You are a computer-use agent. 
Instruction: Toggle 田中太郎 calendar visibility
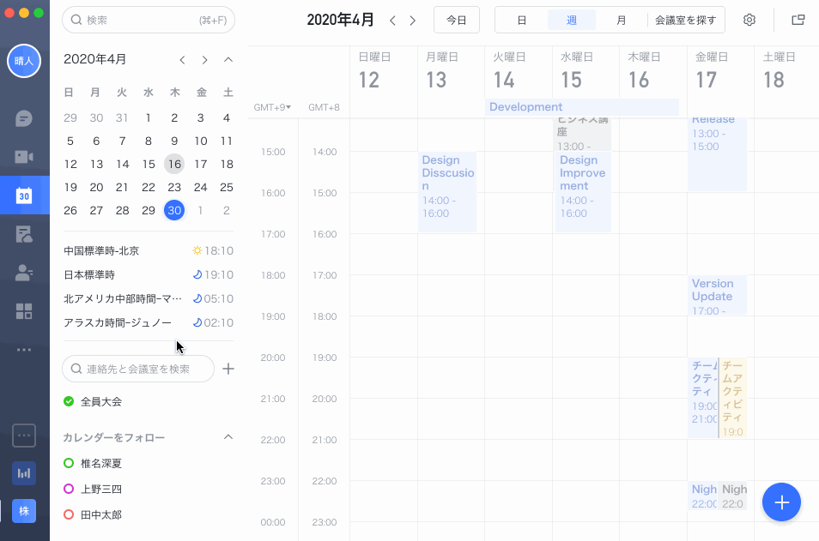coord(69,514)
